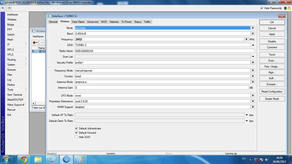Switch to the Tx Power tab
Screen dimensions: 292x164
tap(126, 22)
